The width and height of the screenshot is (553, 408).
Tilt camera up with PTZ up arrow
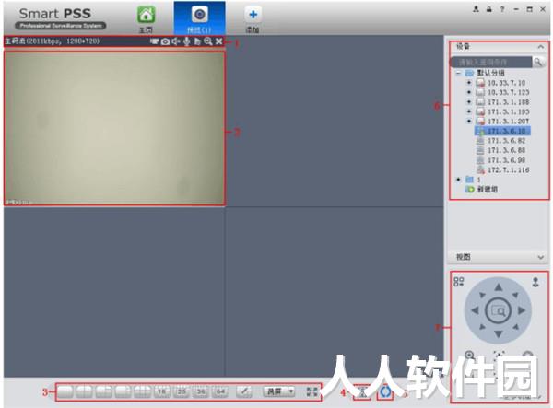pyautogui.click(x=498, y=287)
